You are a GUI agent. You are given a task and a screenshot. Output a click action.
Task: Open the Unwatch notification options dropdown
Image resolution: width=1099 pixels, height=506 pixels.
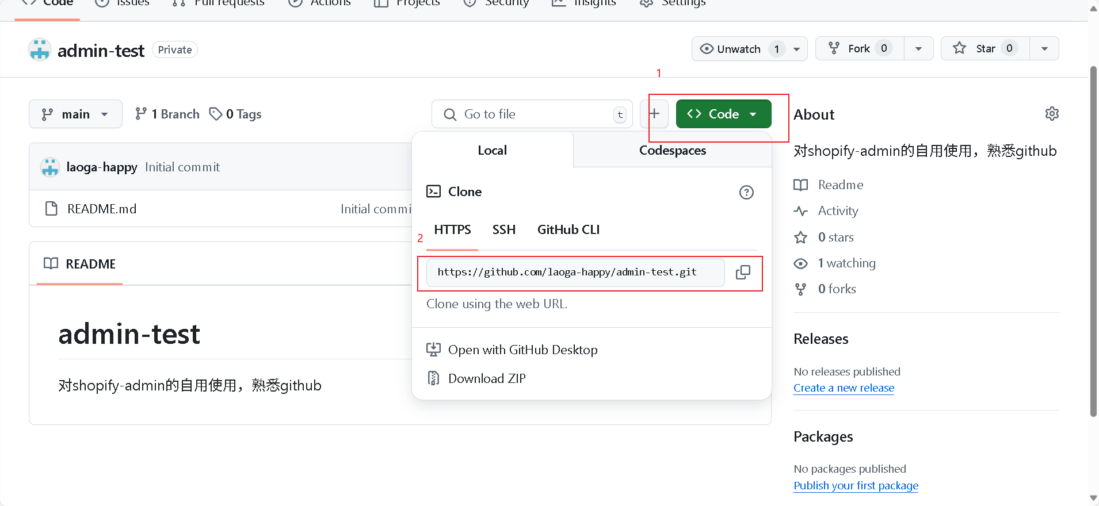796,49
